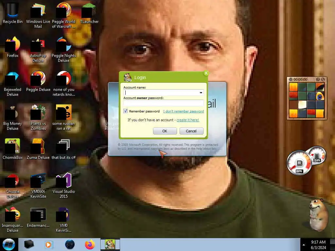This screenshot has height=251, width=335.
Task: Open the black box taskbar icon
Action: click(x=29, y=244)
